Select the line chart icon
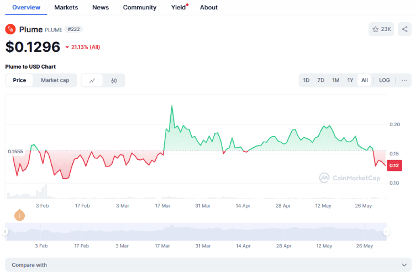The image size is (416, 275). tap(92, 80)
